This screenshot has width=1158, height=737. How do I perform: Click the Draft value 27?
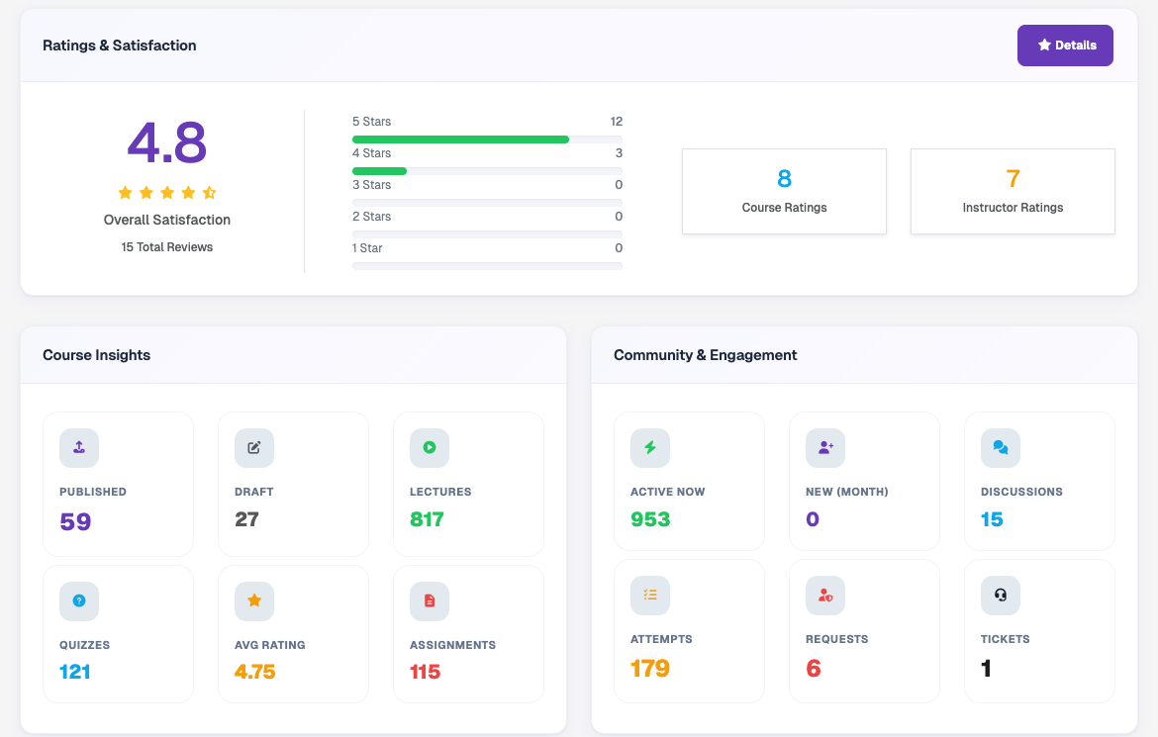coord(246,520)
